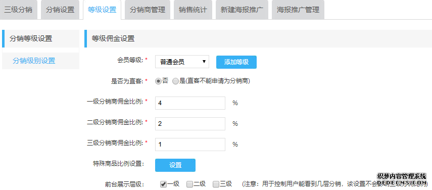Go to the 销售统计 tab
Screen dimensions: 432x190
click(x=193, y=10)
